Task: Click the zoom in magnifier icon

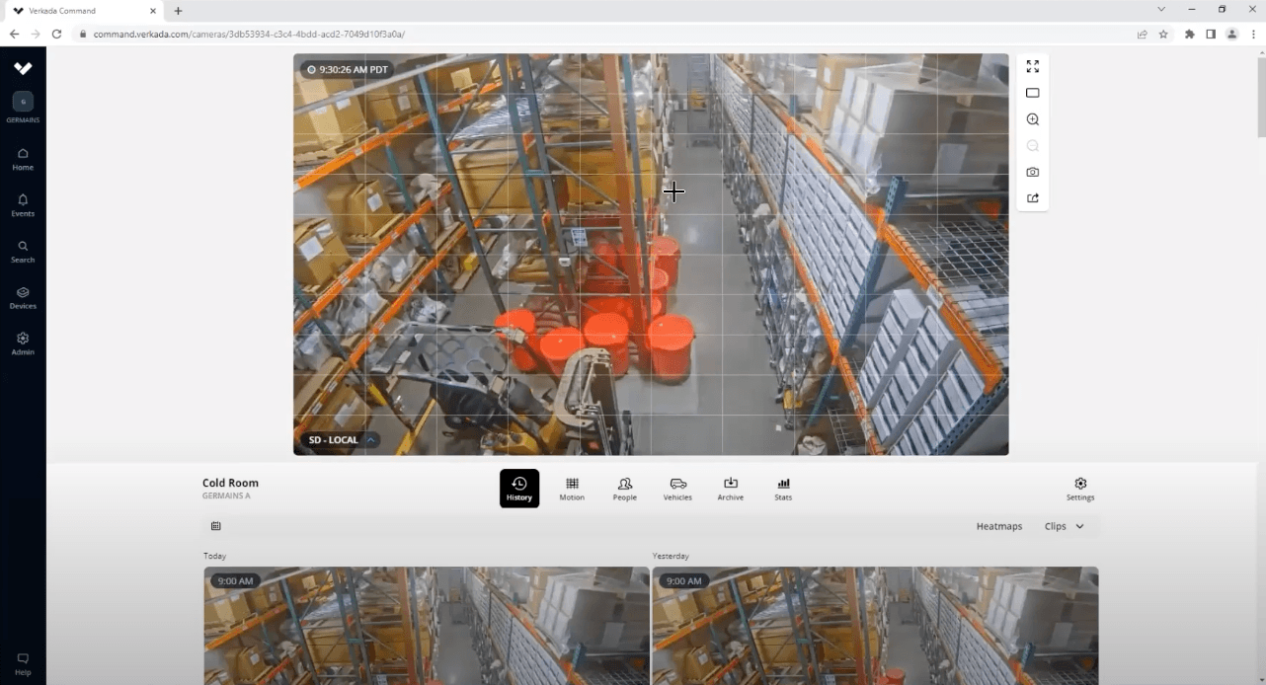Action: [x=1032, y=119]
